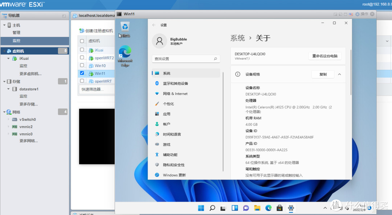Click the datastore1 storage icon

tap(15, 89)
